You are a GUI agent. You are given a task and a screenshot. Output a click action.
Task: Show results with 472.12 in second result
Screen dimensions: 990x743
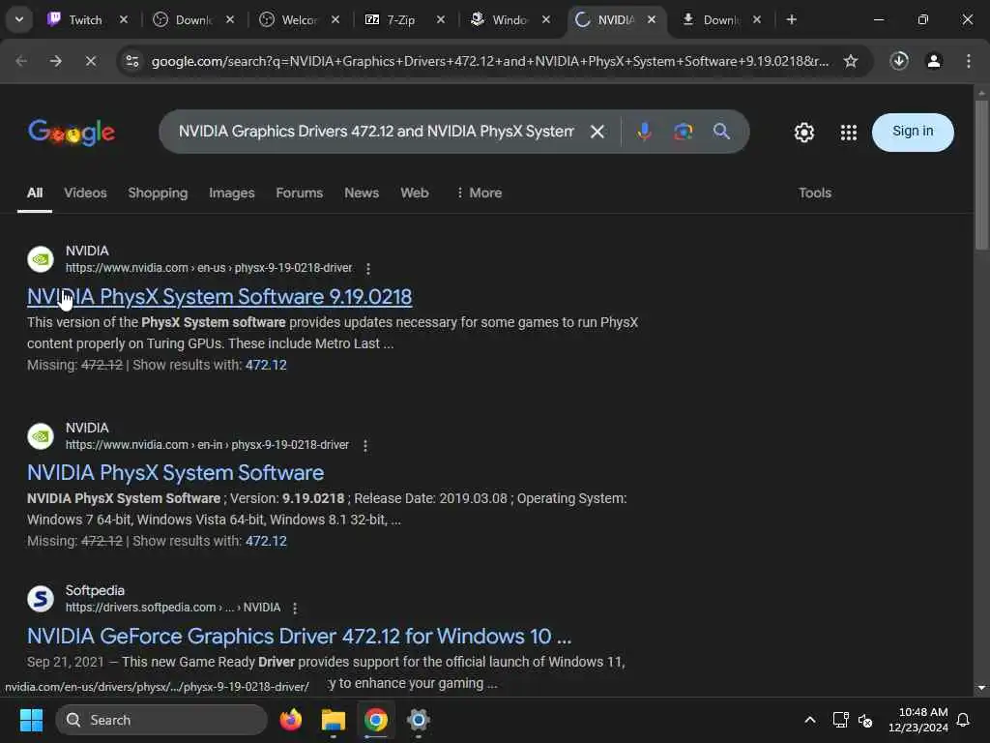tap(266, 541)
